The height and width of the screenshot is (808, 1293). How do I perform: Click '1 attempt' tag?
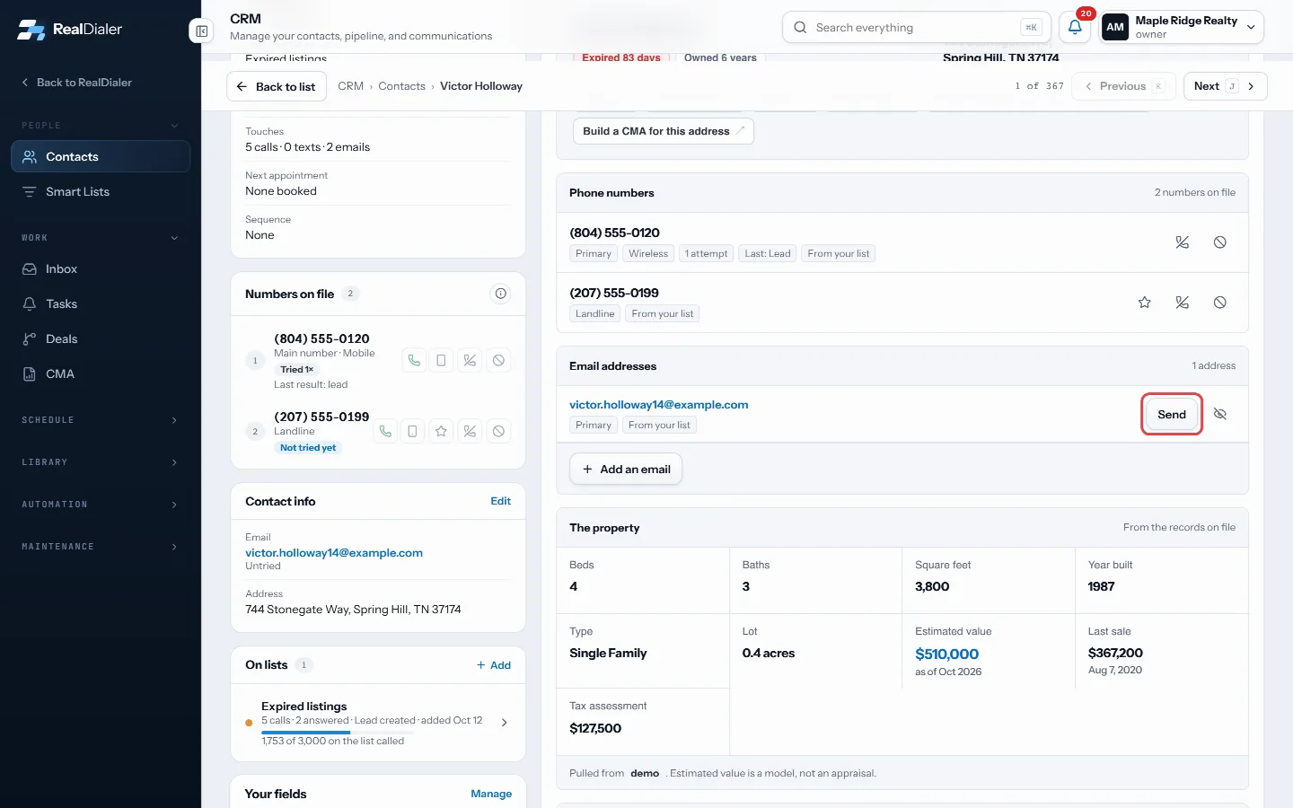coord(706,254)
